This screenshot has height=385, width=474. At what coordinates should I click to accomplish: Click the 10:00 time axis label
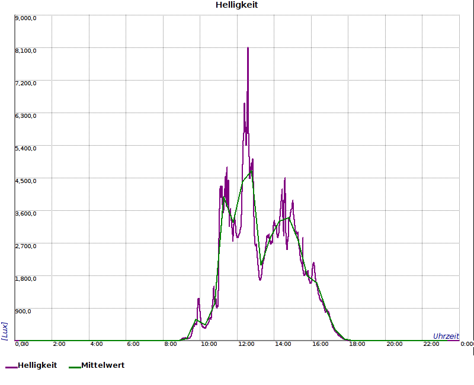pyautogui.click(x=209, y=344)
